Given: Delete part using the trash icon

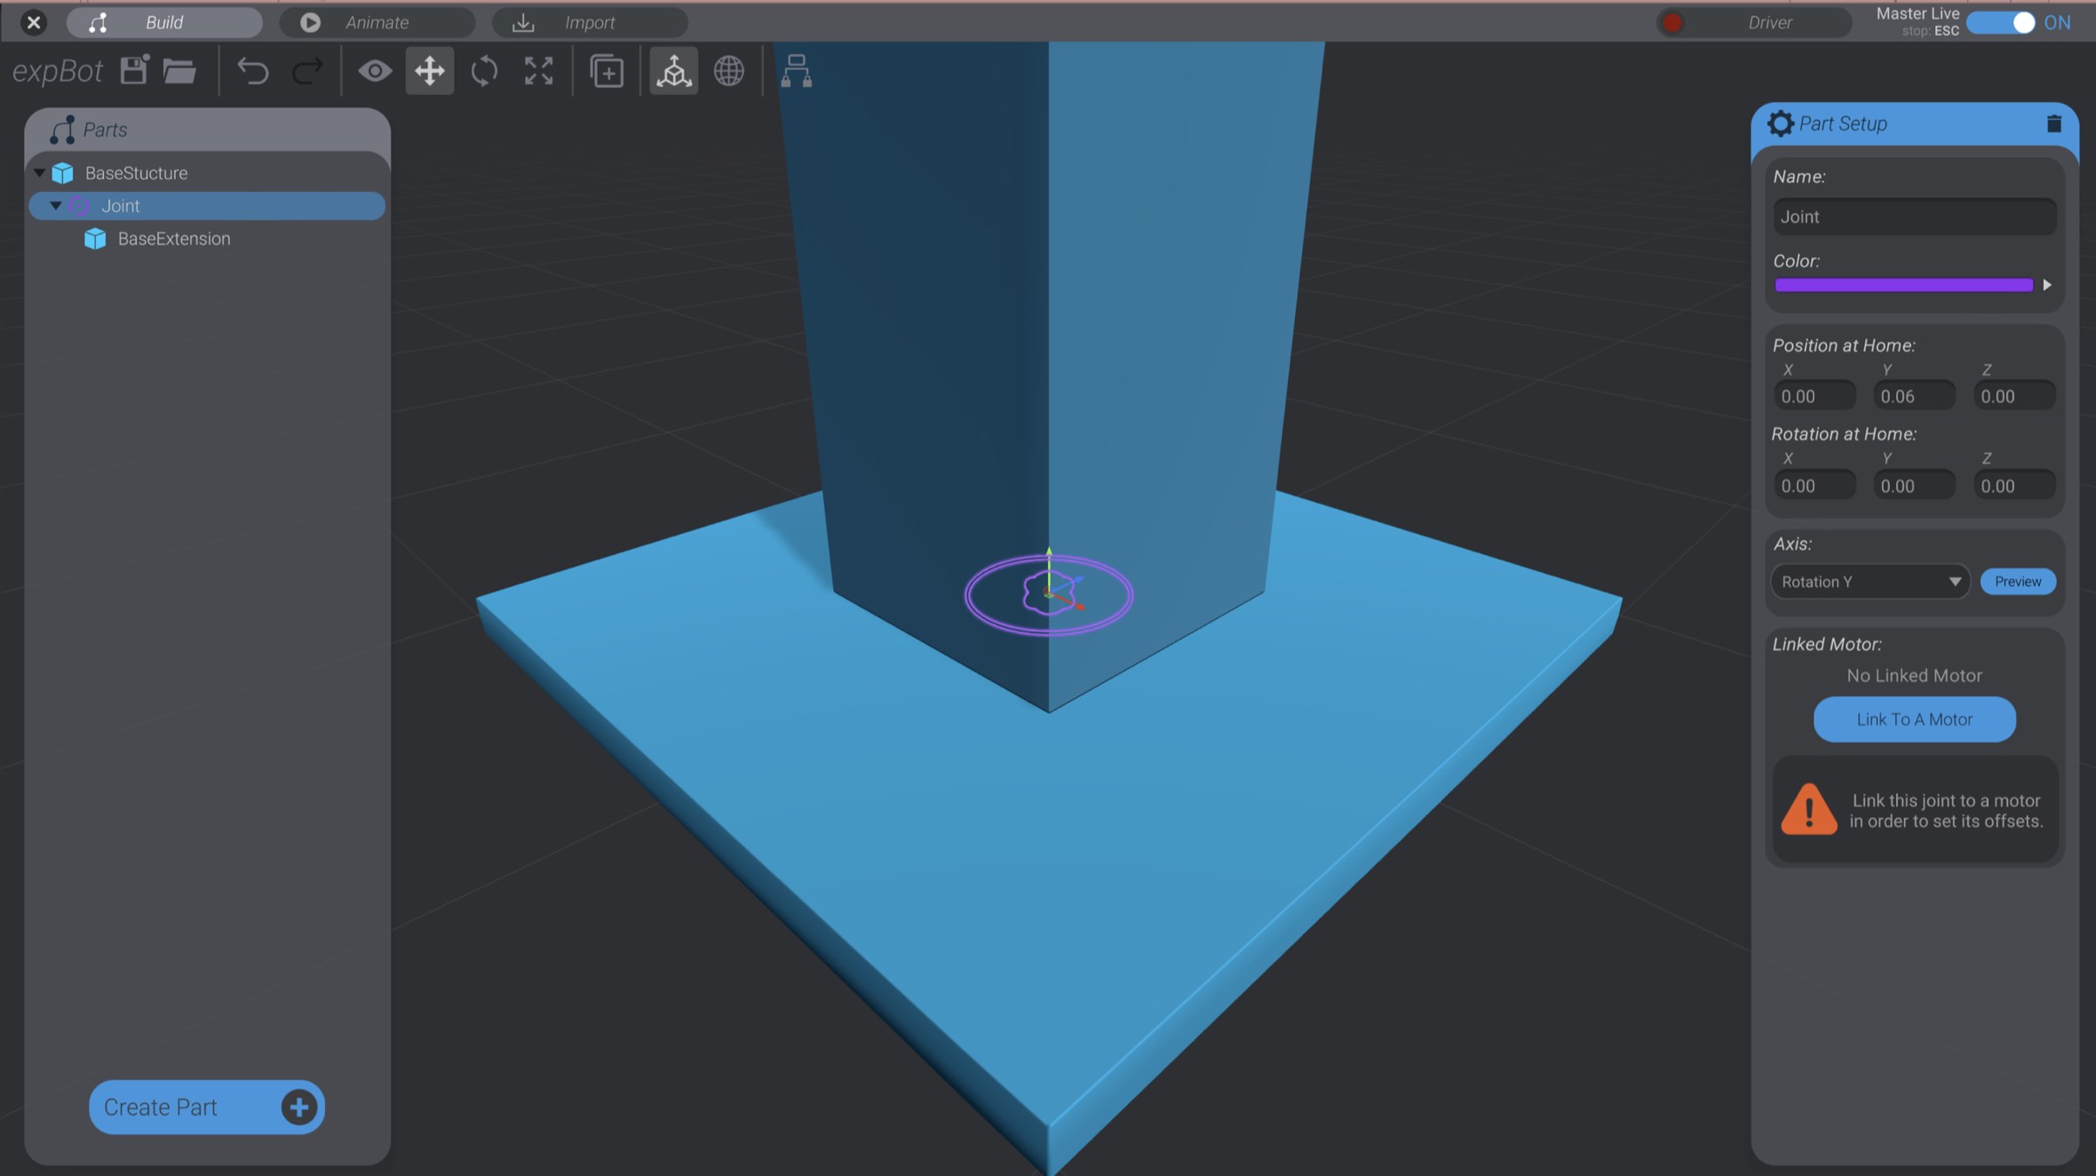Looking at the screenshot, I should tap(2053, 124).
